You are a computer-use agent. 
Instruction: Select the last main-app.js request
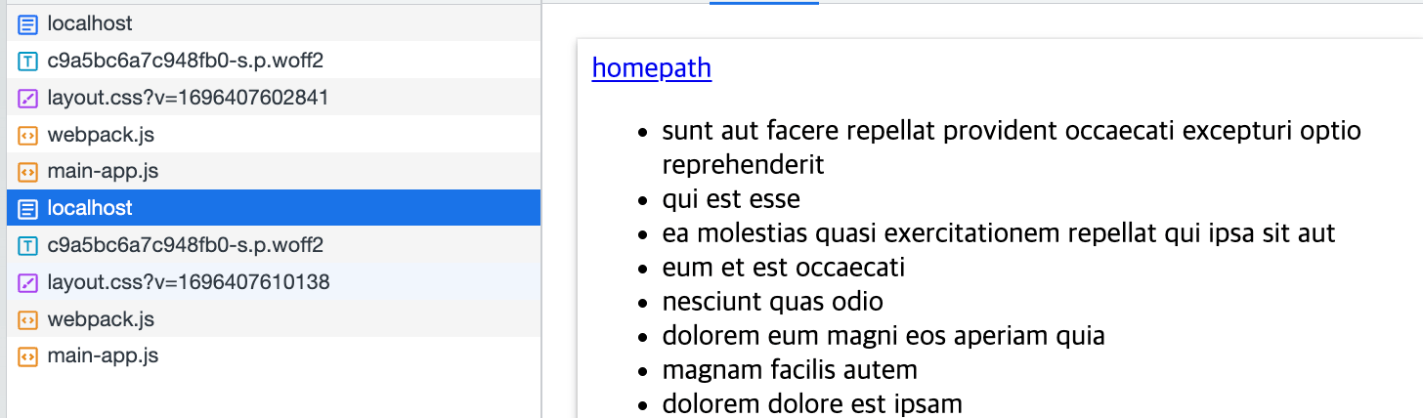coord(274,356)
